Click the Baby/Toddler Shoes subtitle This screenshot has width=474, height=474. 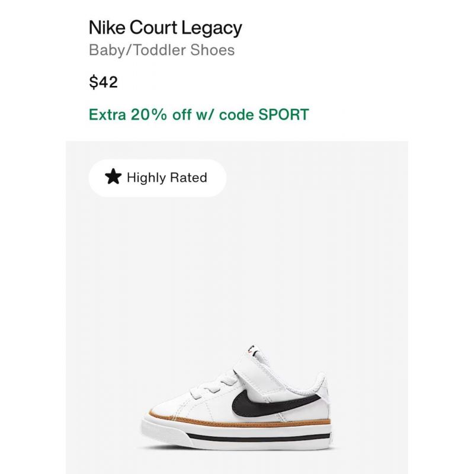162,50
